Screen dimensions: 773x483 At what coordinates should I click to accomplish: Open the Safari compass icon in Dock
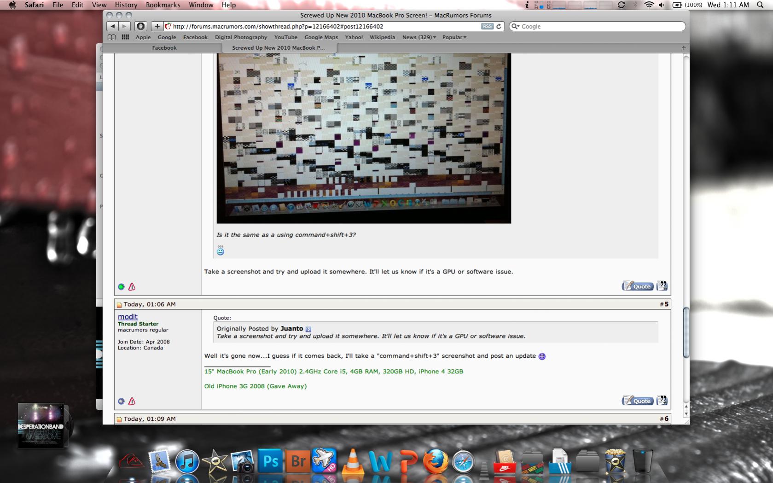463,461
